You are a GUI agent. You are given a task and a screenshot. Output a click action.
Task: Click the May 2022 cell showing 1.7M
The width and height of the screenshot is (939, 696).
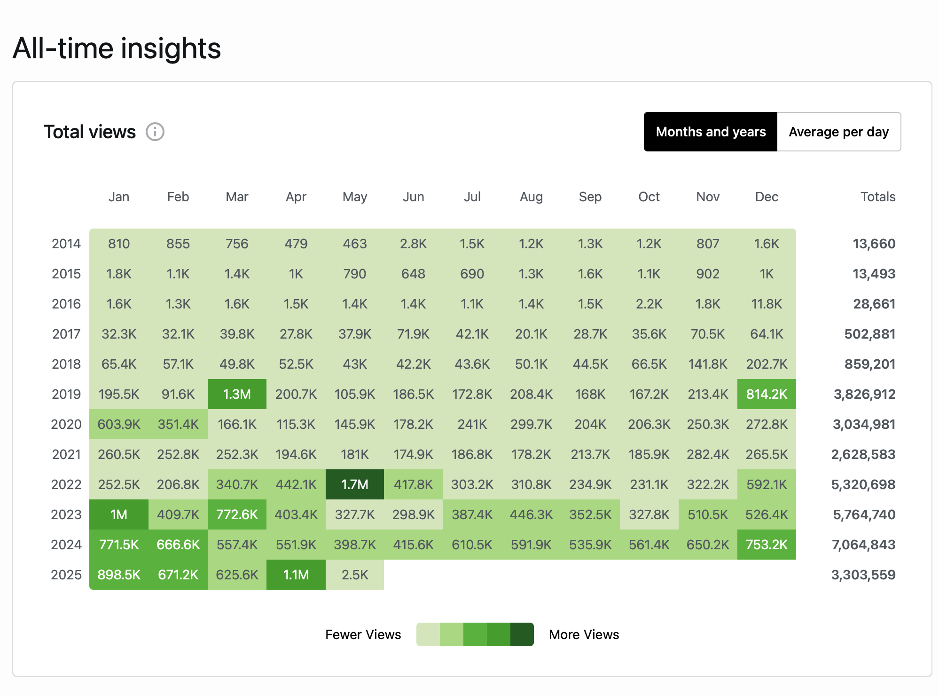click(x=355, y=484)
